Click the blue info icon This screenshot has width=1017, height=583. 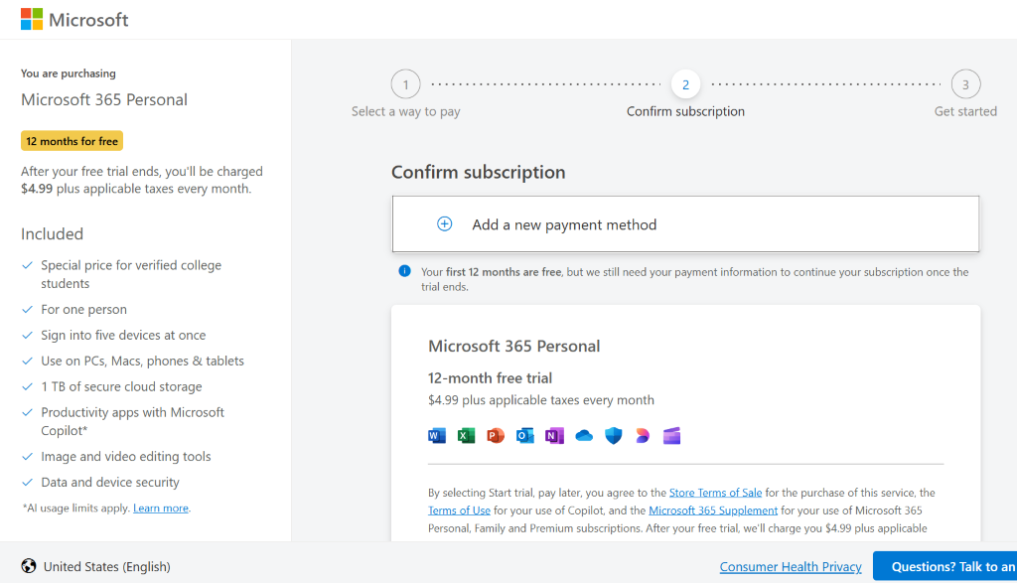[x=404, y=271]
